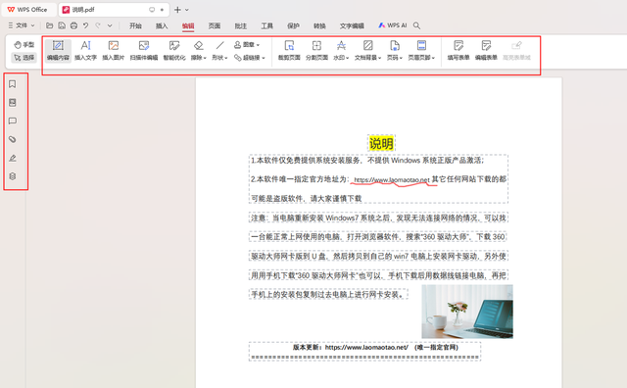Open the 形状 (Shape) dropdown
Viewport: 627px width, 388px height.
219,50
